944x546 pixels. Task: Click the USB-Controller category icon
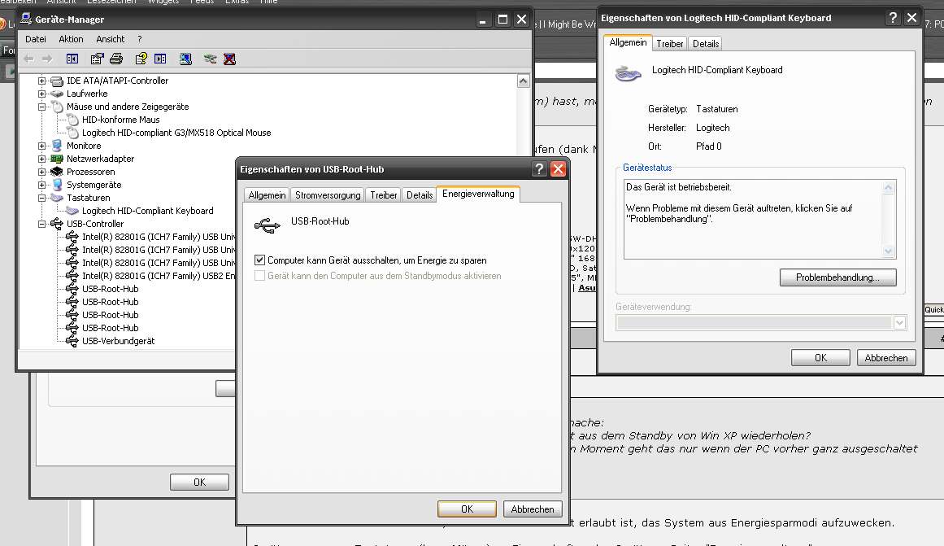[x=57, y=224]
